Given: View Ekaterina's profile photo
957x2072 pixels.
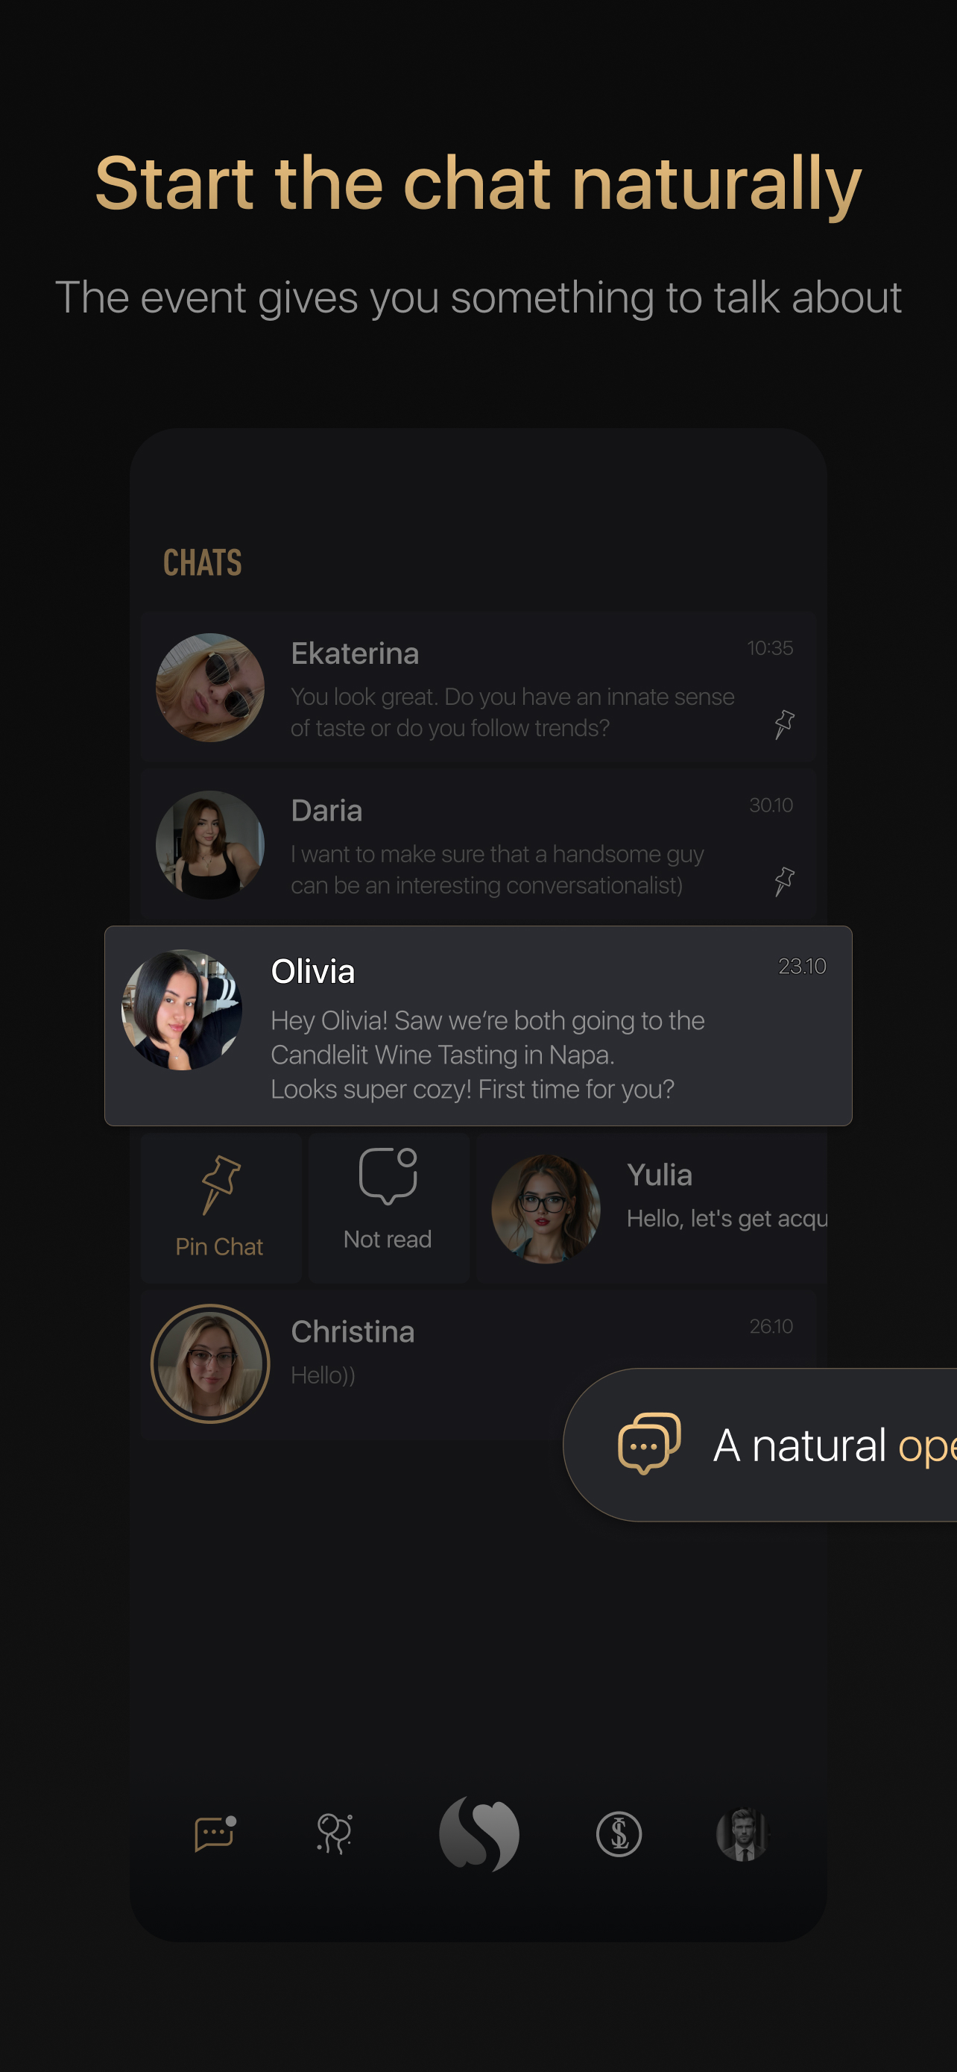Looking at the screenshot, I should [x=209, y=687].
